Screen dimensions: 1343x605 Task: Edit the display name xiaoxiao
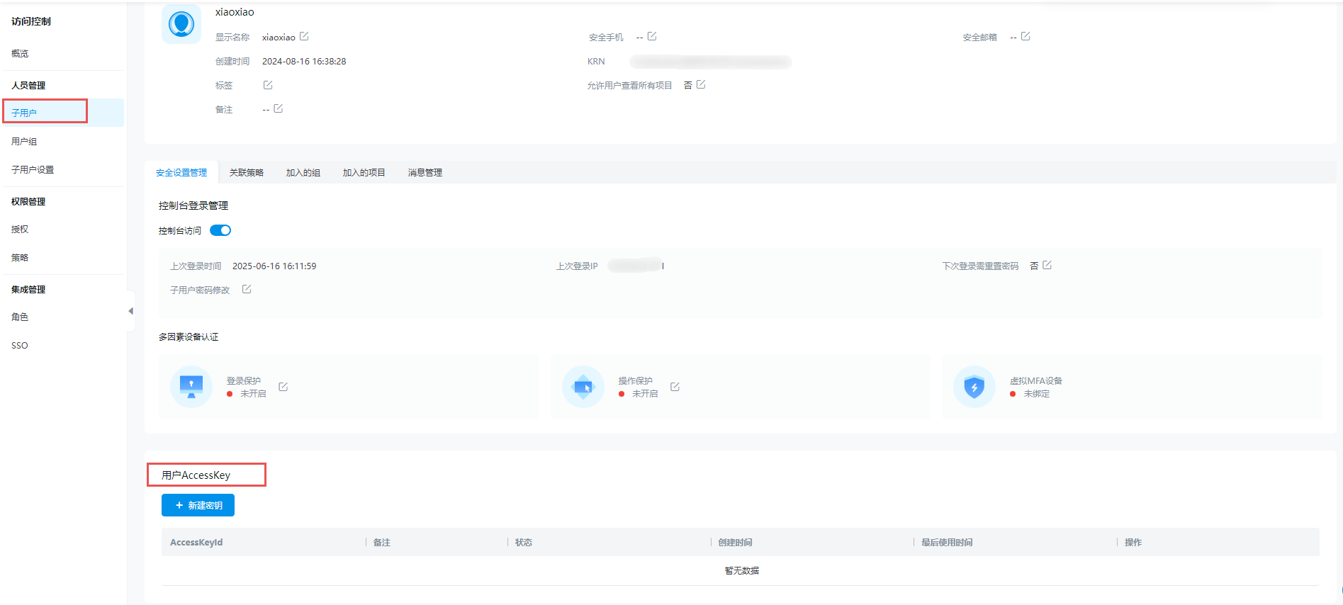tap(304, 36)
